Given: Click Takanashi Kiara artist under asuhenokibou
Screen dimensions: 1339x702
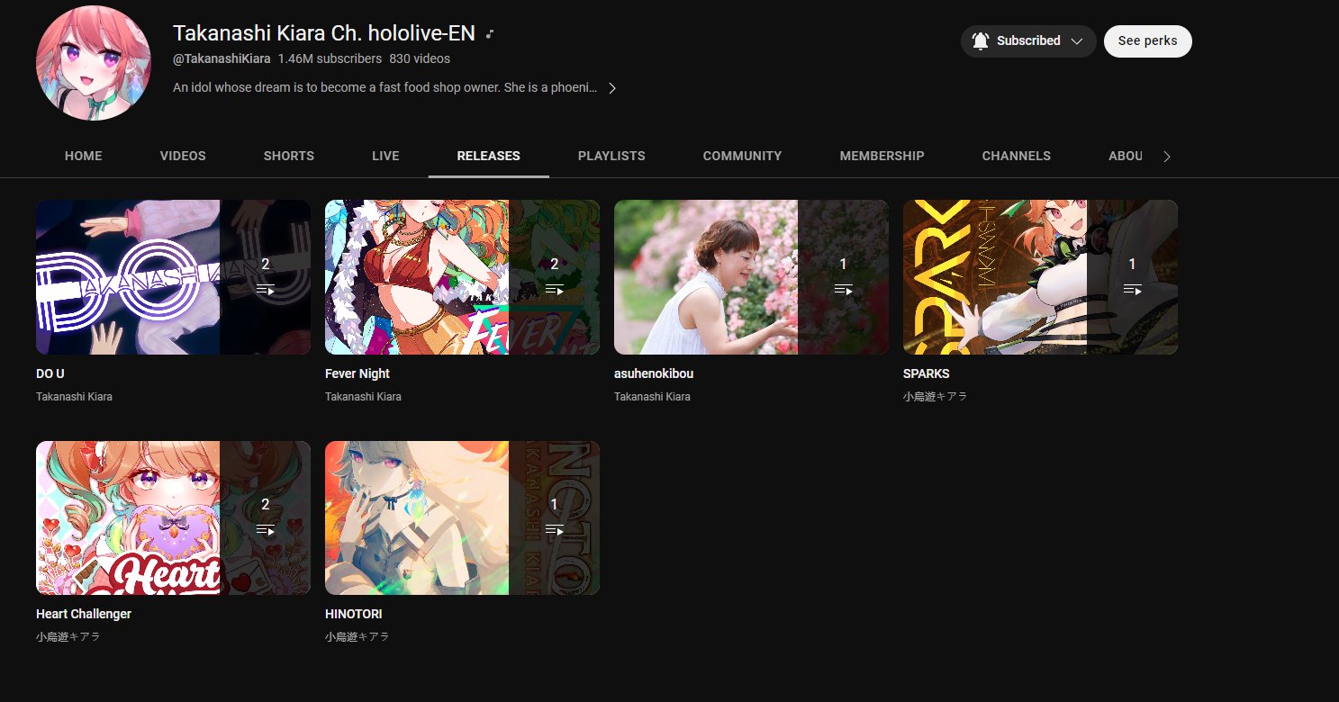Looking at the screenshot, I should click(x=653, y=396).
